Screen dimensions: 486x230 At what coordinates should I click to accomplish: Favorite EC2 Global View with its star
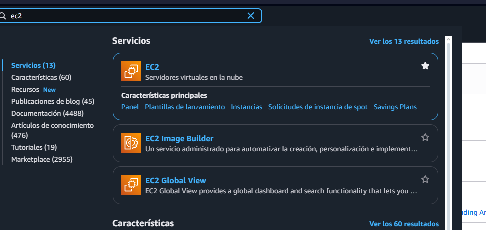[425, 179]
